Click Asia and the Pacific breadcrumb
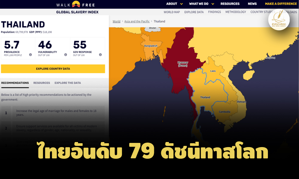This screenshot has width=299, height=179. (x=137, y=21)
